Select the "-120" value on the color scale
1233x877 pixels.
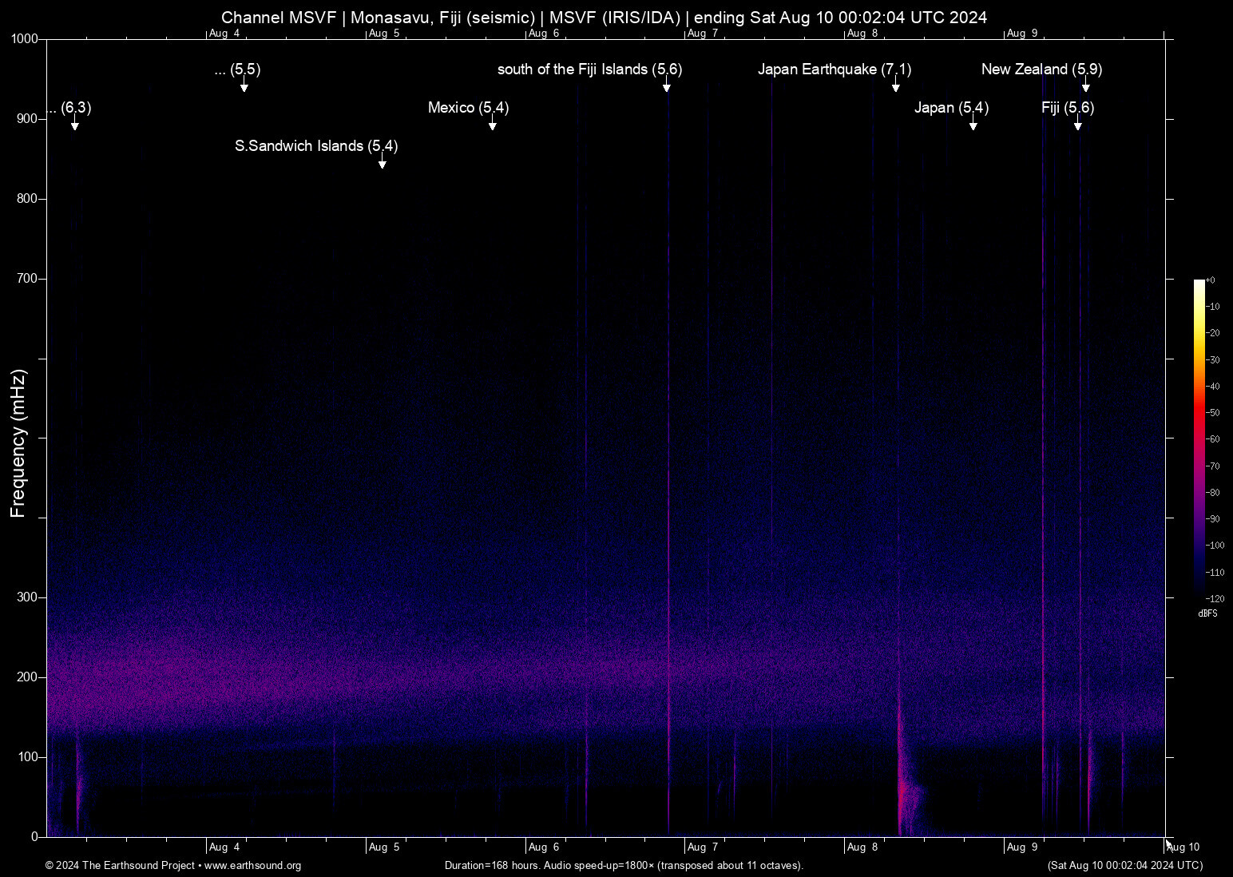[1215, 599]
